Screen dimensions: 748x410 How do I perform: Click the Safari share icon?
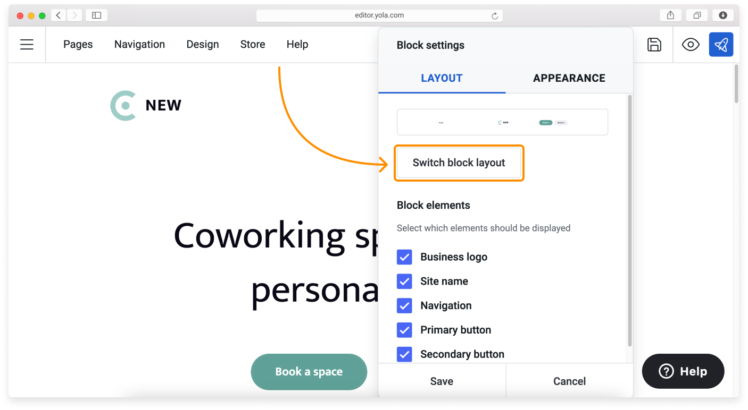670,15
